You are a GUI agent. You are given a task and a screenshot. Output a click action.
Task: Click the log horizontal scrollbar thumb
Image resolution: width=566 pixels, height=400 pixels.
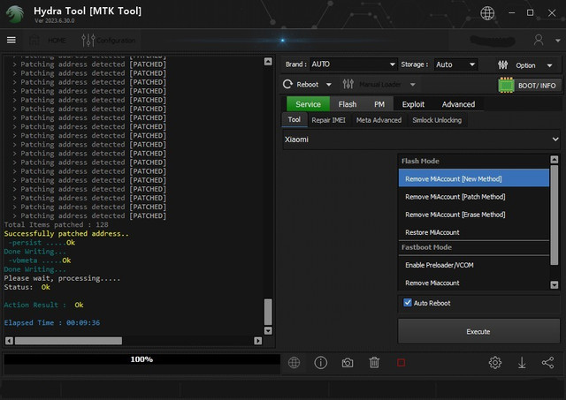(x=68, y=341)
